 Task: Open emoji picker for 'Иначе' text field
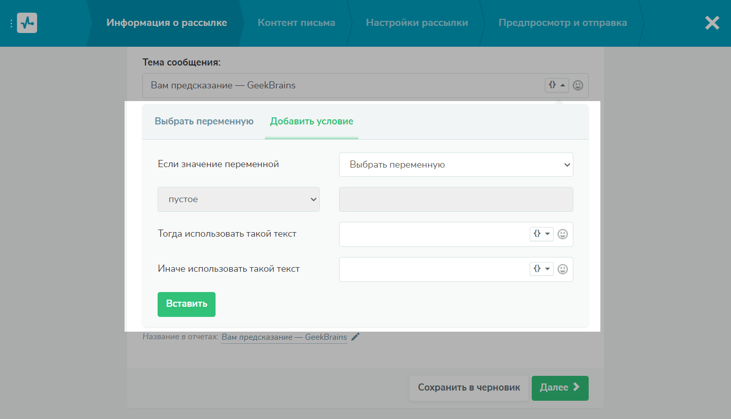point(562,269)
